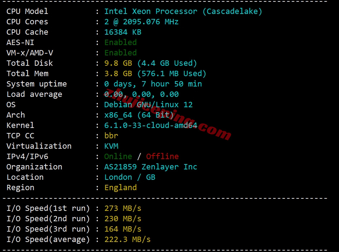The image size is (339, 252).
Task: Click the KVM virtualization value
Action: coord(111,146)
